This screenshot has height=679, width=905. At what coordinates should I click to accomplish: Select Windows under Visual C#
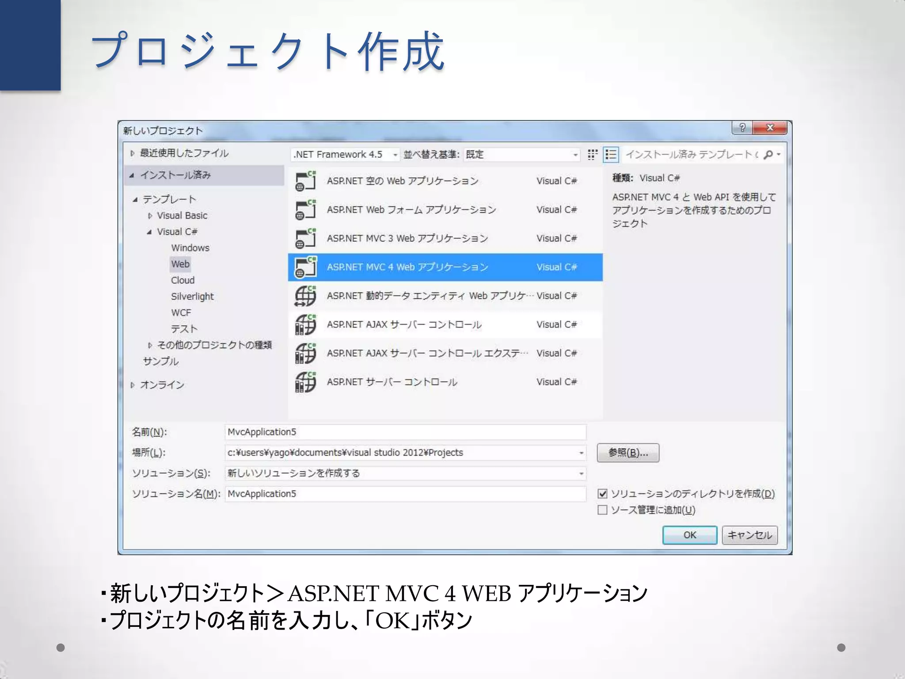[x=190, y=248]
